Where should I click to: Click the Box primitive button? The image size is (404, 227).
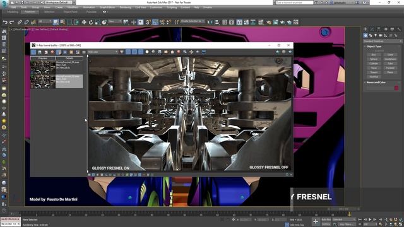374,55
